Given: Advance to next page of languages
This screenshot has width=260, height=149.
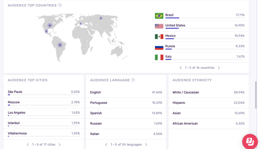Looking at the screenshot, I should coord(146,145).
